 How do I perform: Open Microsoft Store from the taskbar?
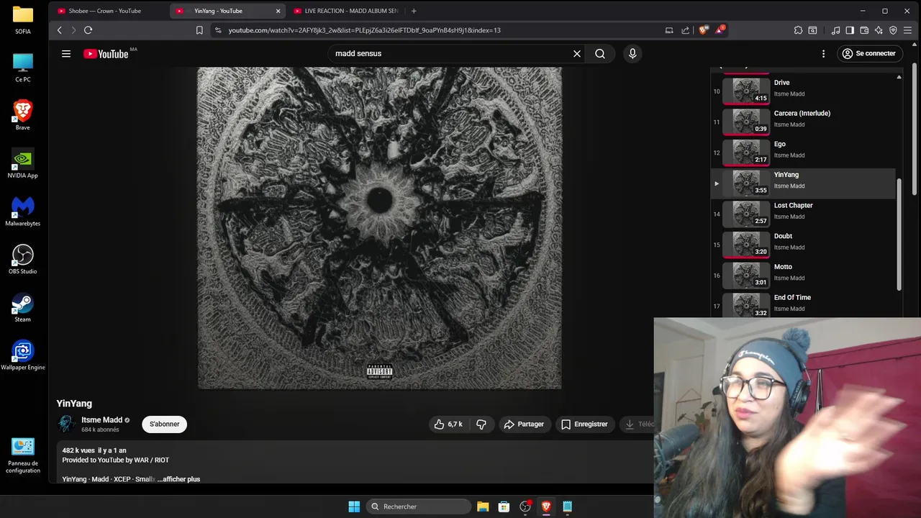[x=504, y=506]
